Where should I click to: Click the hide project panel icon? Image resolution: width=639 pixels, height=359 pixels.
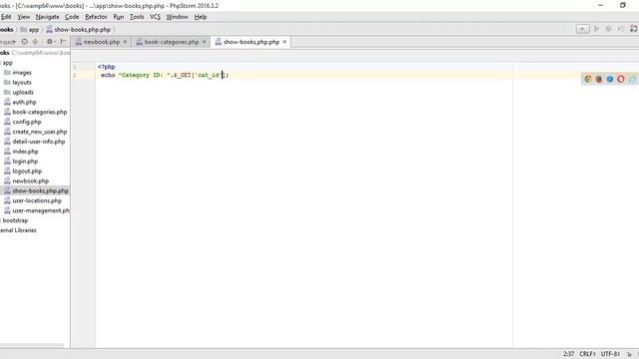pyautogui.click(x=63, y=42)
